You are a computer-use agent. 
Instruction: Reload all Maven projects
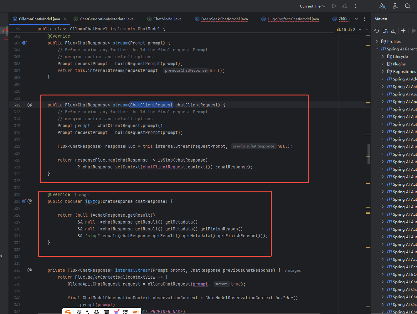coord(377,31)
